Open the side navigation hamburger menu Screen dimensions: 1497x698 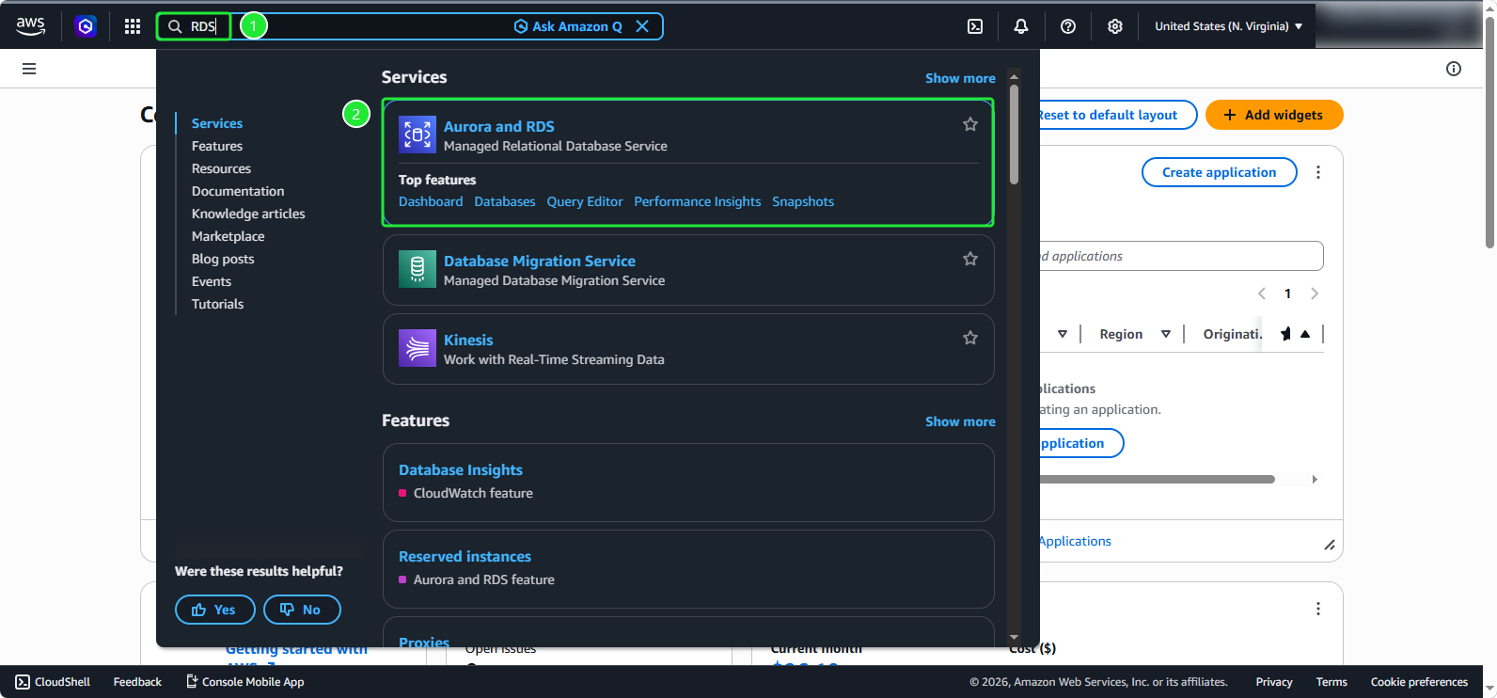pos(29,69)
